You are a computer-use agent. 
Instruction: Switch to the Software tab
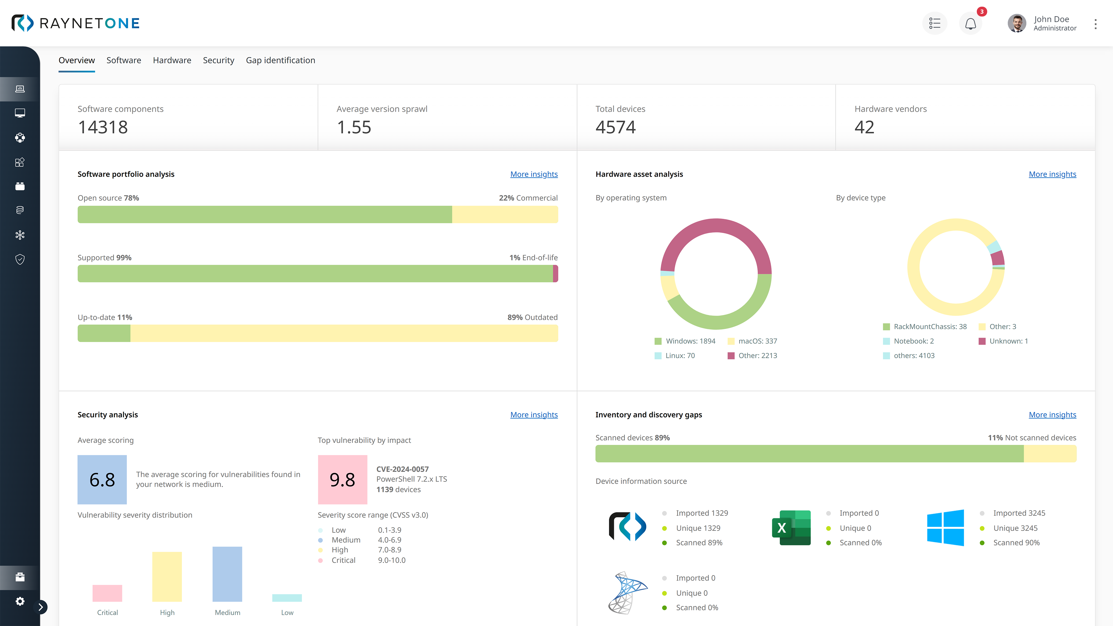tap(123, 61)
